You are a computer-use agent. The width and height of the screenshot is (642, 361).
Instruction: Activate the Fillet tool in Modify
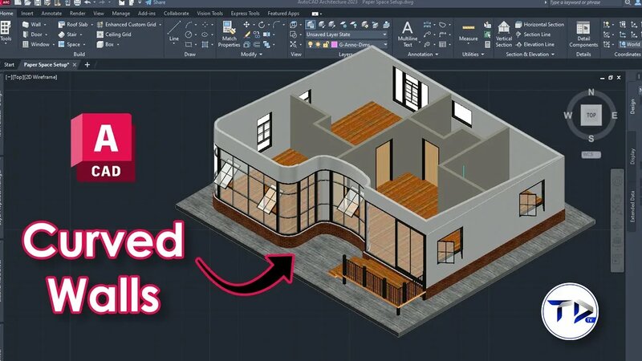276,25
